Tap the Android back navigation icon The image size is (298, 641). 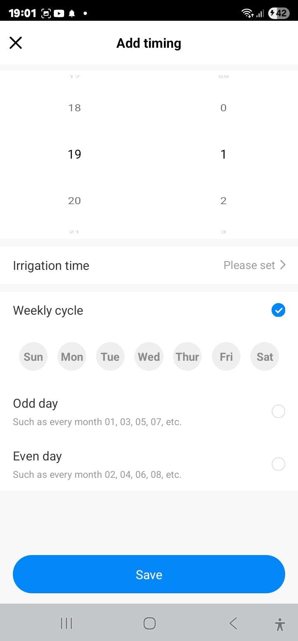233,623
